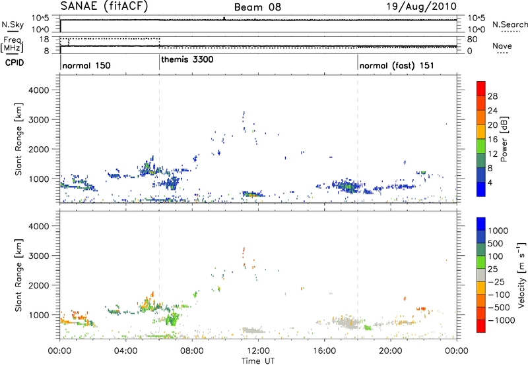The height and width of the screenshot is (365, 528).
Task: Click the 10^5 label on left noise axis
Action: [x=40, y=19]
